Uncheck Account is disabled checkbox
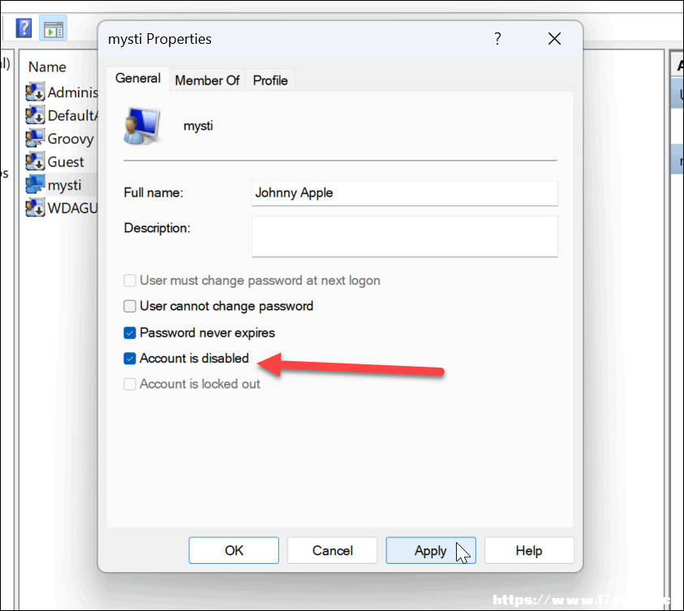Image resolution: width=684 pixels, height=611 pixels. (x=130, y=359)
